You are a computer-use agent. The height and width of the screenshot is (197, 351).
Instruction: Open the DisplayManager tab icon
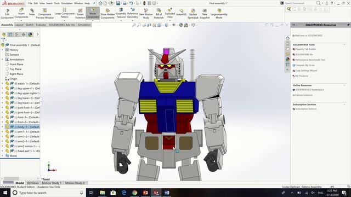(x=30, y=34)
